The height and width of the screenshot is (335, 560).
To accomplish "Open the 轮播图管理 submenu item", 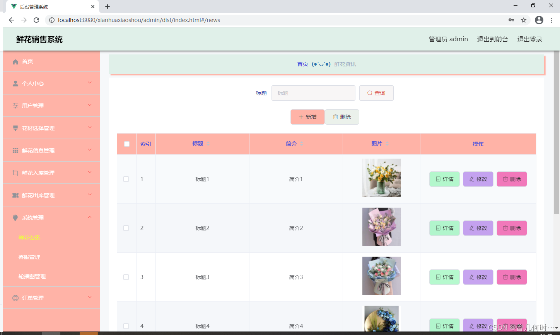I will point(32,276).
